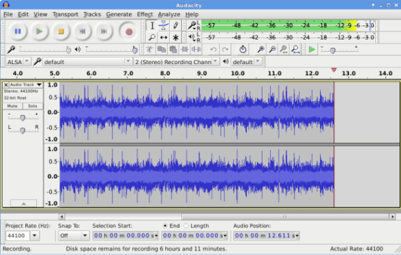
Task: Open the Generate menu
Action: 119,14
